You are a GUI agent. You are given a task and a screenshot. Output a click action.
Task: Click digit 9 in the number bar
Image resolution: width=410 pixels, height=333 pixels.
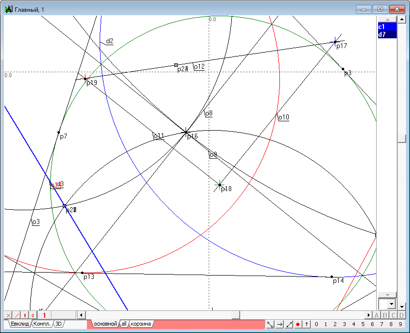click(400, 324)
